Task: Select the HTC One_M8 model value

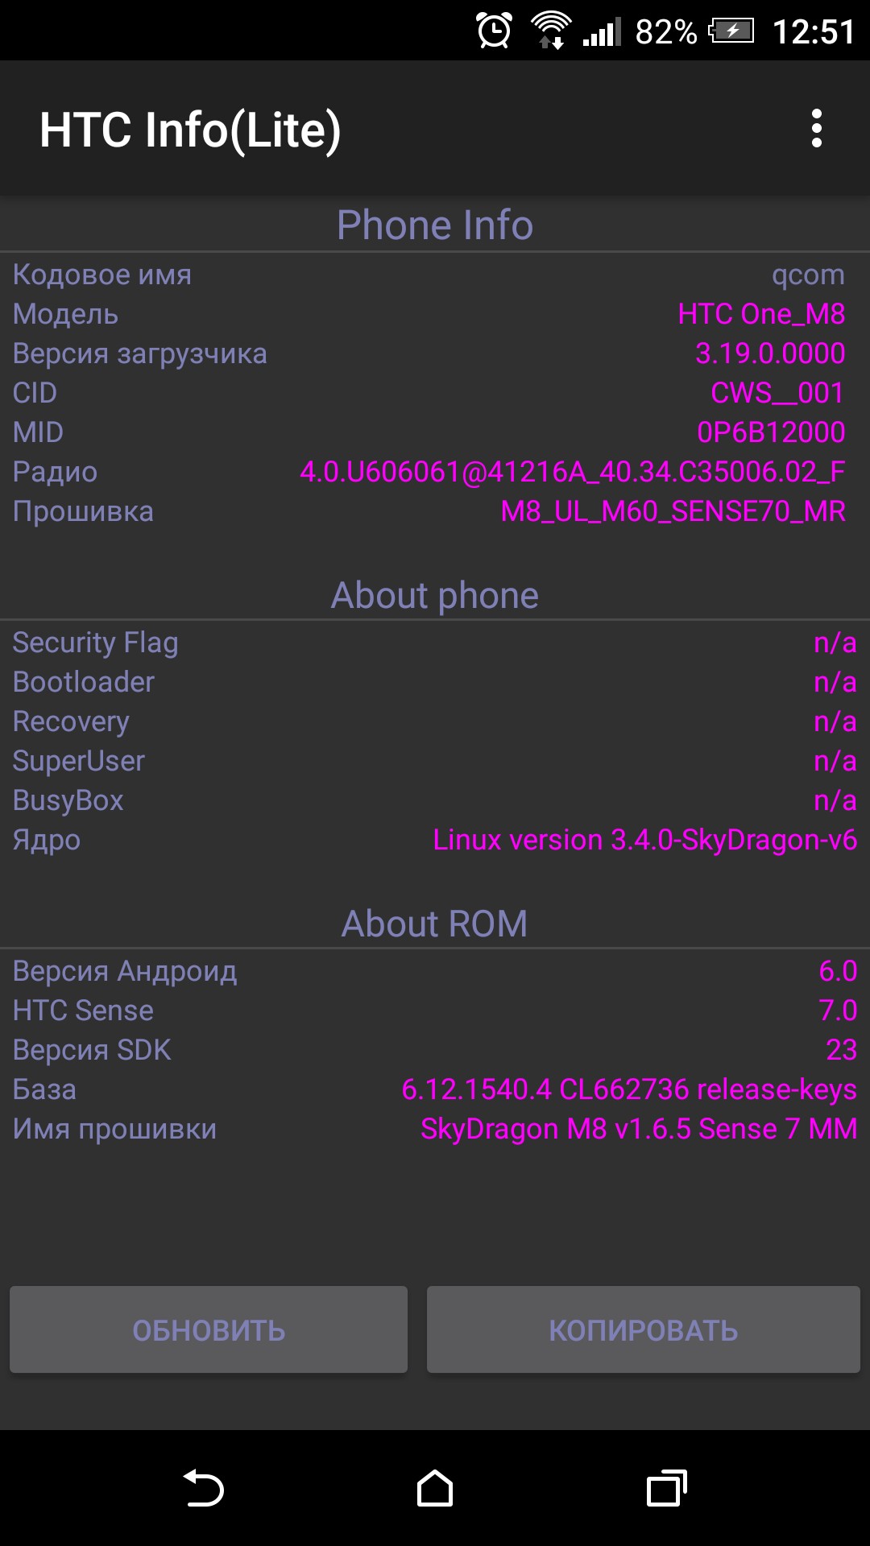Action: (761, 314)
